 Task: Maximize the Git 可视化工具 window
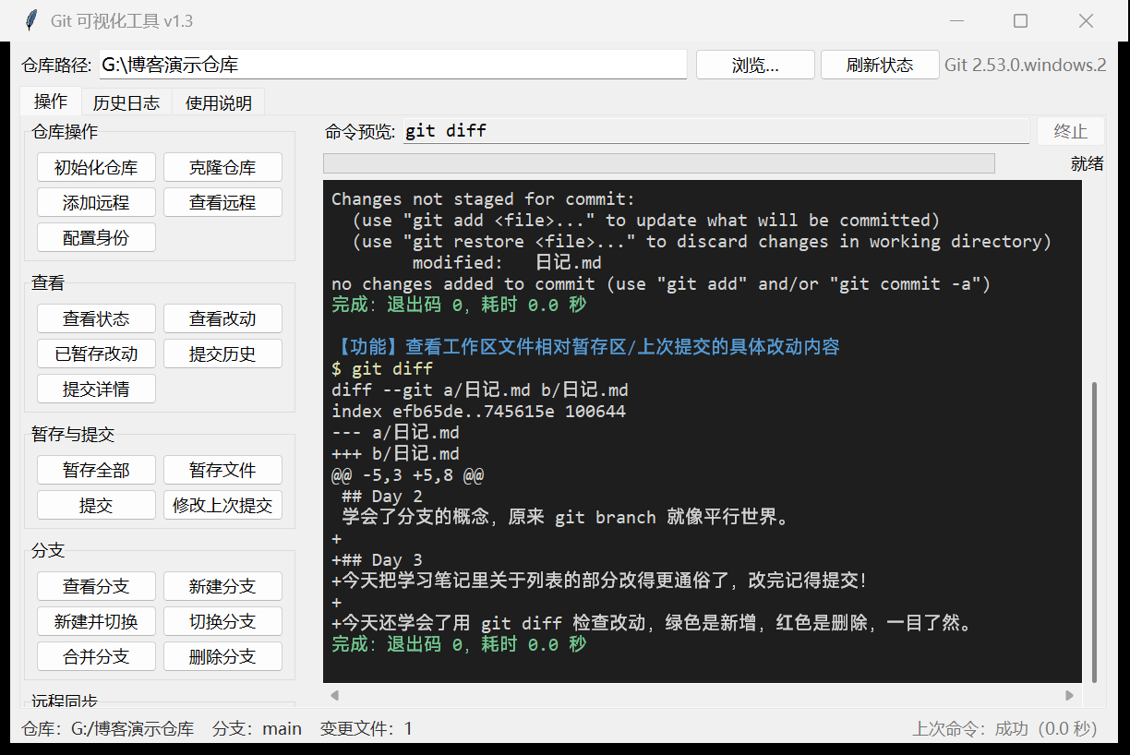point(1020,20)
